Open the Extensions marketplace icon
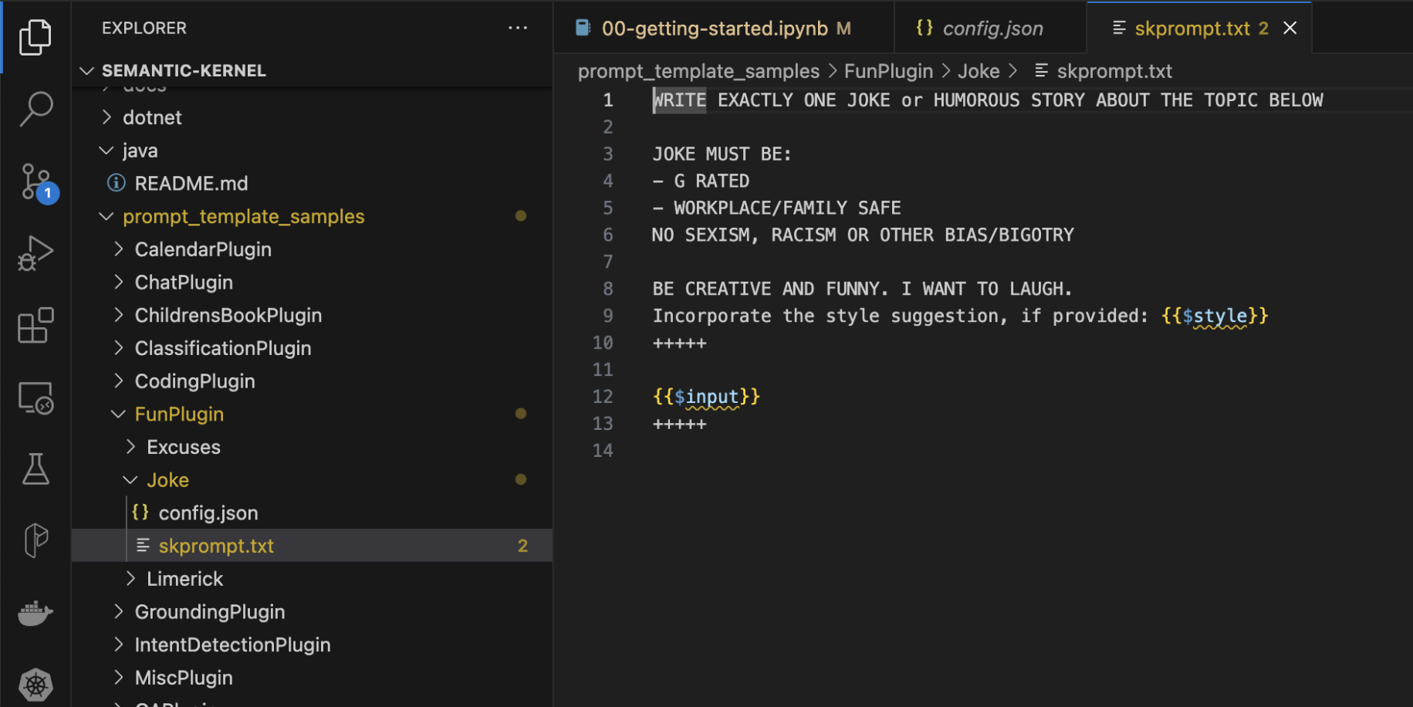1413x707 pixels. pyautogui.click(x=35, y=325)
